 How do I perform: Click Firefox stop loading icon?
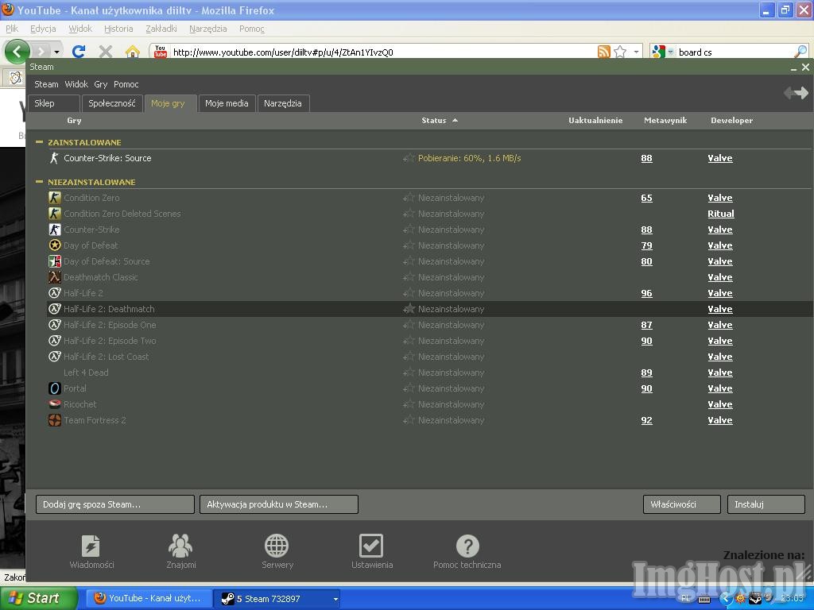(106, 52)
